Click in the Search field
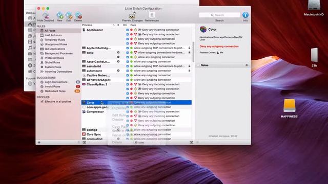 coord(219,15)
